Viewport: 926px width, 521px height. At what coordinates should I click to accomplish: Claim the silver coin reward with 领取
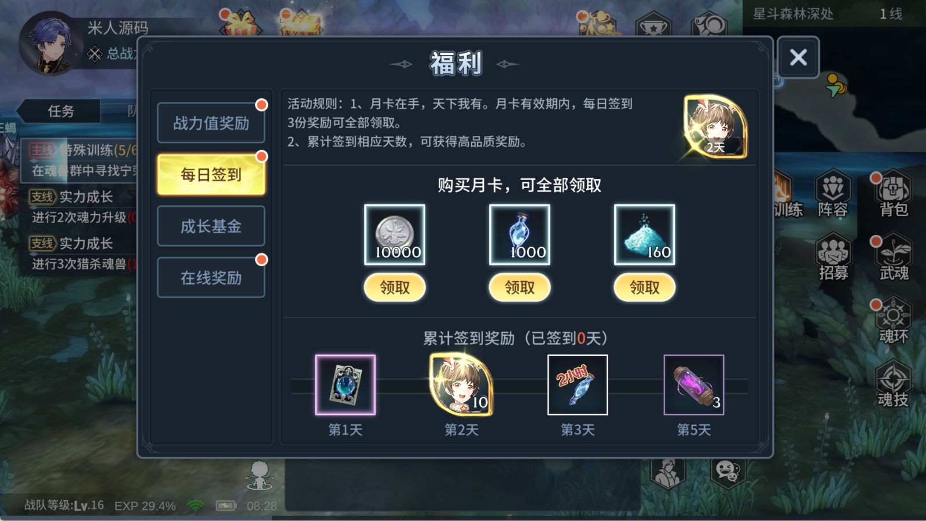395,287
